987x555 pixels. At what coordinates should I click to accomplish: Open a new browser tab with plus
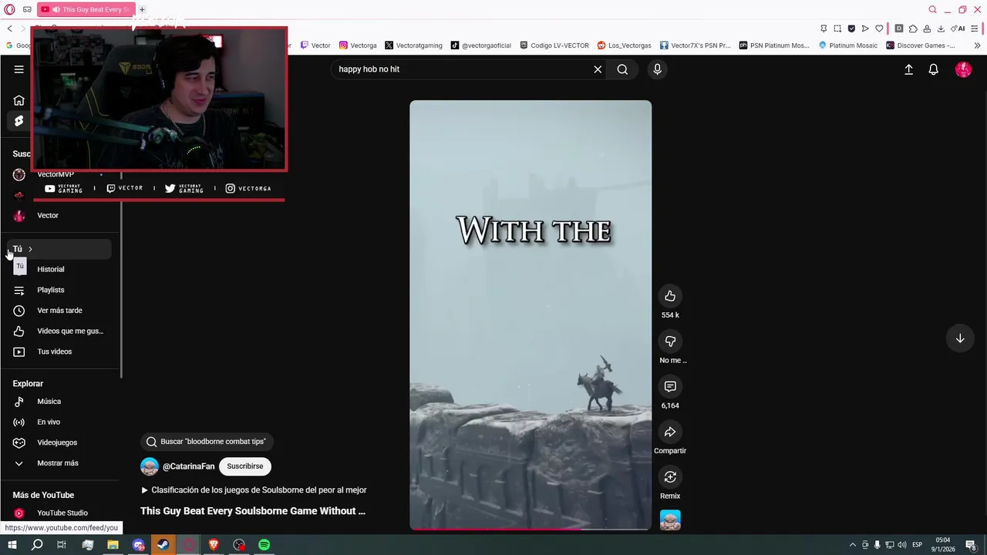(x=142, y=9)
